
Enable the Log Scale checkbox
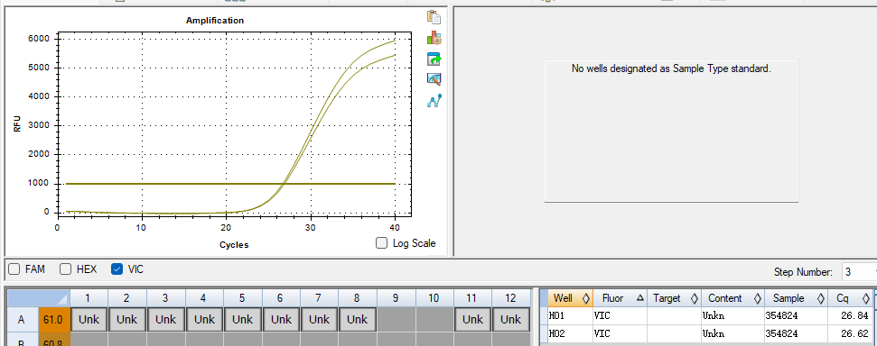(381, 243)
